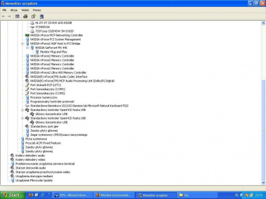Collapse the NVIDIA GeForce4 MX 440 node
266x199 pixels.
(28, 48)
